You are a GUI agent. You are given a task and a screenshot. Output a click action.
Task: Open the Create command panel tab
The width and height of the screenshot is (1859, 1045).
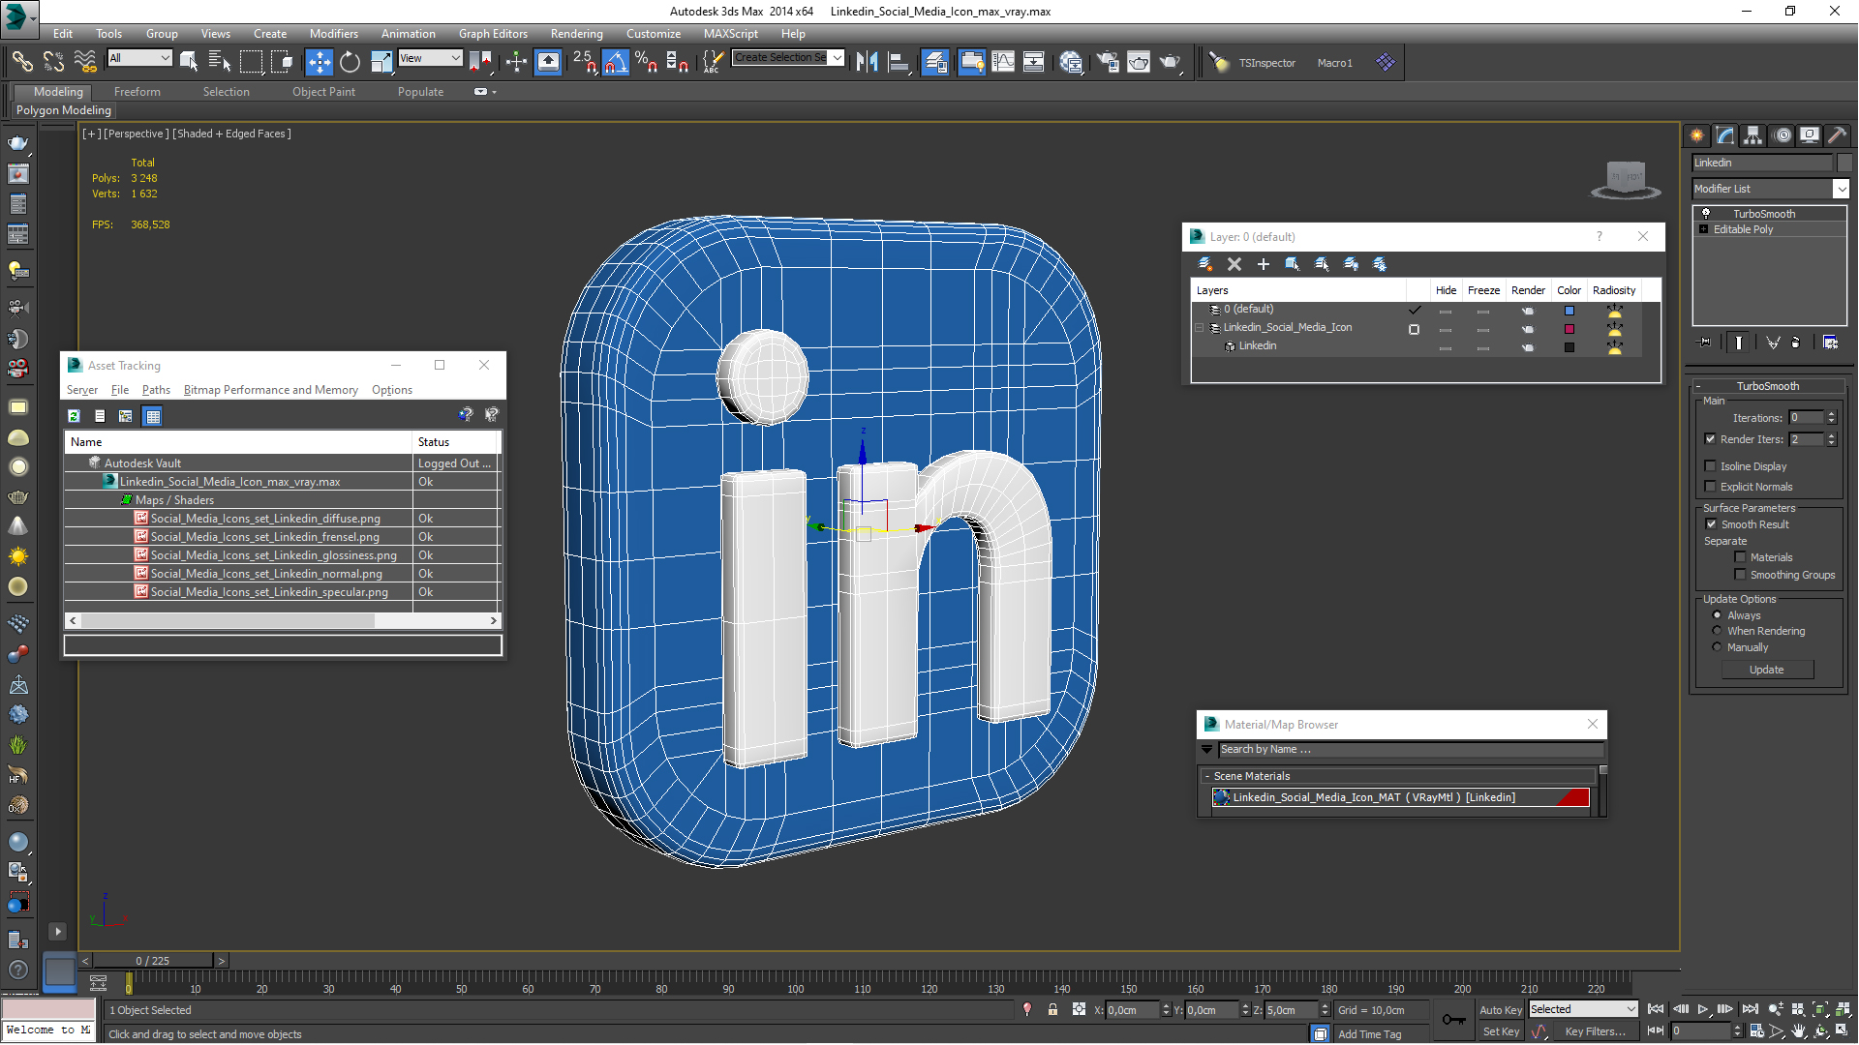1697,135
